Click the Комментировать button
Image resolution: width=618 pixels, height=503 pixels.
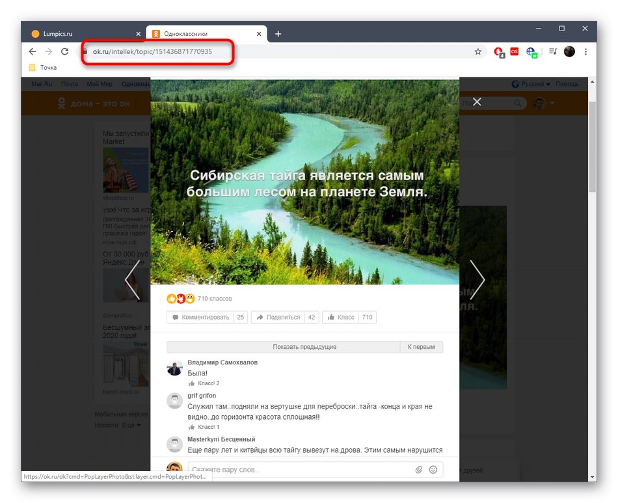coord(200,318)
